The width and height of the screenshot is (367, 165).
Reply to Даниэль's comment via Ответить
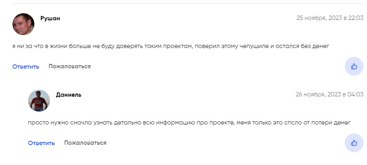41,143
